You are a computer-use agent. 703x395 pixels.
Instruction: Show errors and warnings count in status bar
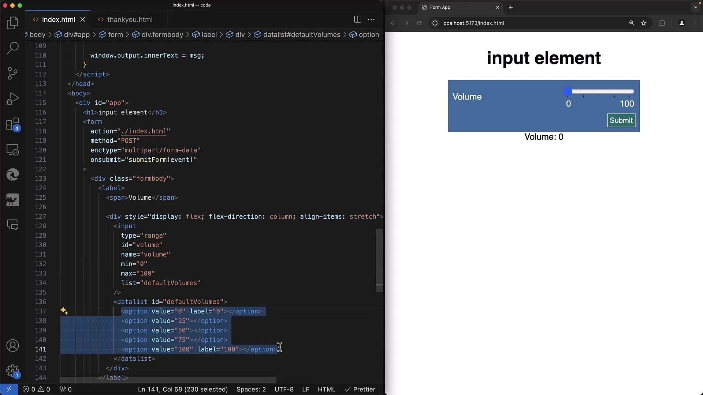36,389
